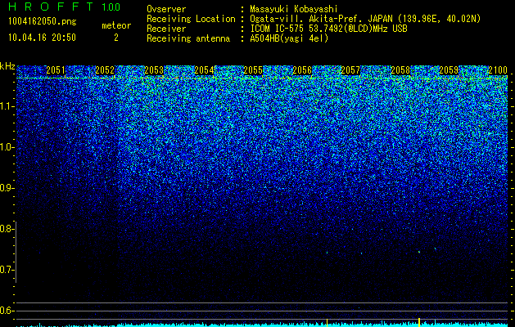515x327 pixels.
Task: Click the 1.0 kHz axis label
Action: pyautogui.click(x=7, y=147)
